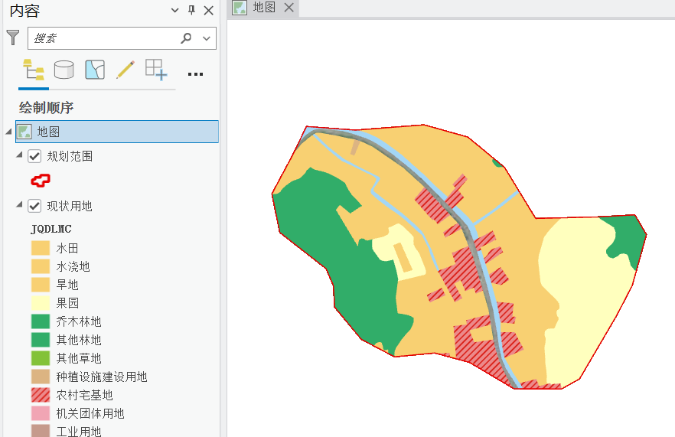Click the 水田 color swatch
The width and height of the screenshot is (675, 437).
pyautogui.click(x=41, y=248)
